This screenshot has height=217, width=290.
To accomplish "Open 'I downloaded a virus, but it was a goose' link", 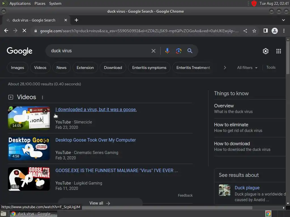I will pos(96,109).
